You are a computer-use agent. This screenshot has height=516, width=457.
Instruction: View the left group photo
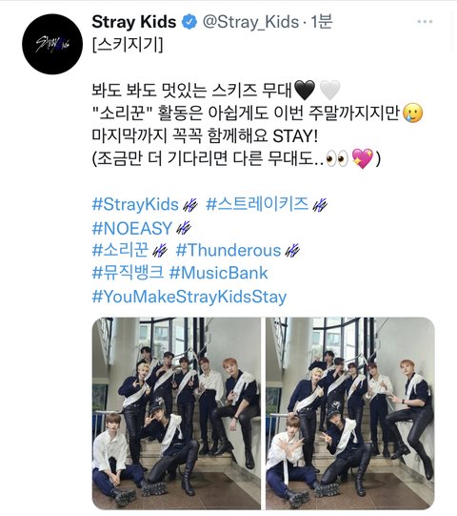tap(176, 413)
